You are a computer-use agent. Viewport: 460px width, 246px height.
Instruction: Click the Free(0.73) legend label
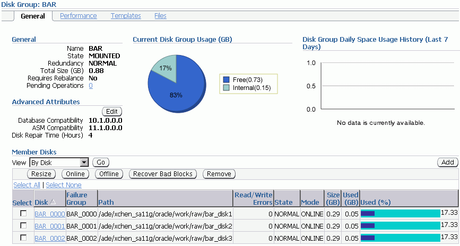pyautogui.click(x=248, y=79)
